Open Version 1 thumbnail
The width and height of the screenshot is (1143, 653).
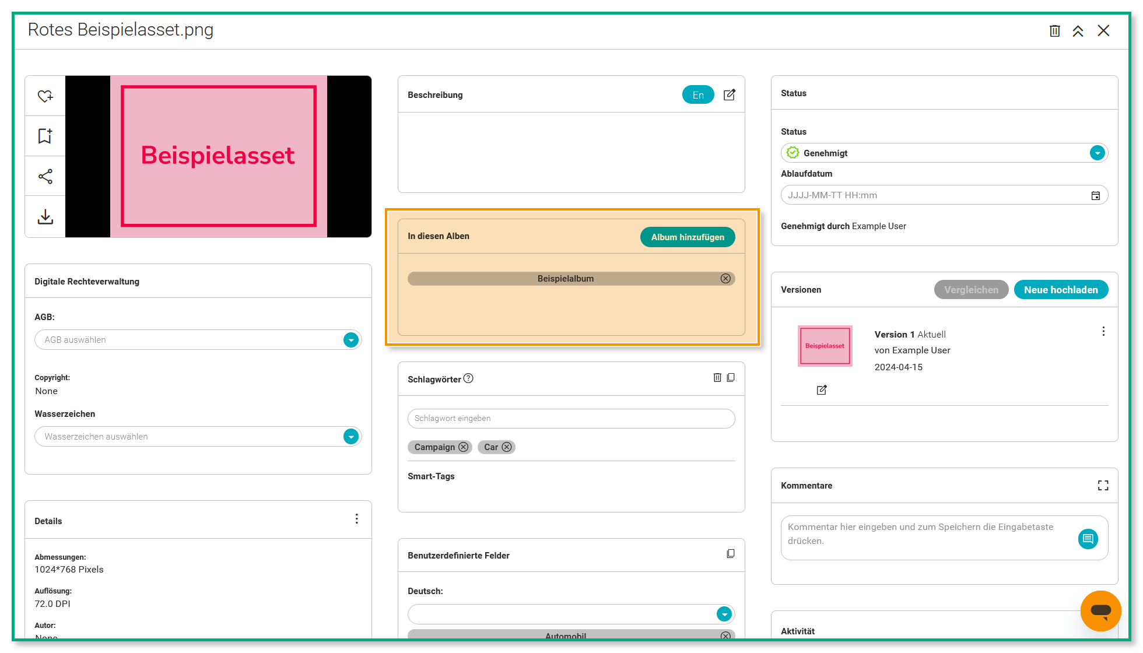pyautogui.click(x=825, y=346)
